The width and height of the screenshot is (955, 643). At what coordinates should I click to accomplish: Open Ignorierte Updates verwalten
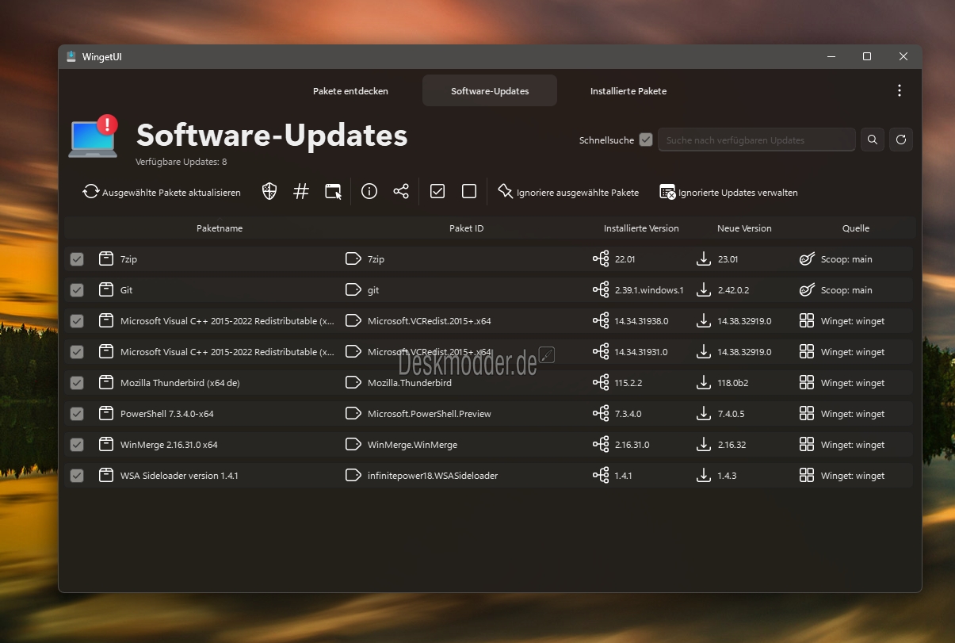[729, 192]
